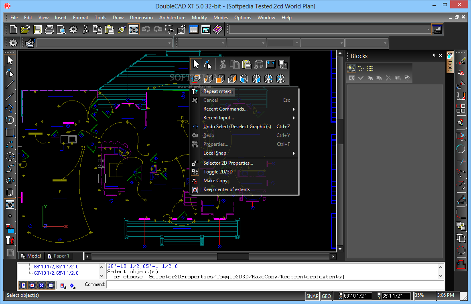Click the EC icon in the Blocks panel
The width and height of the screenshot is (471, 304).
tap(352, 78)
